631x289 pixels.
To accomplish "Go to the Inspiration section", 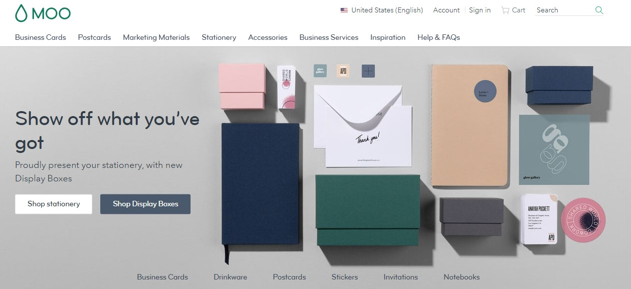I will [388, 37].
